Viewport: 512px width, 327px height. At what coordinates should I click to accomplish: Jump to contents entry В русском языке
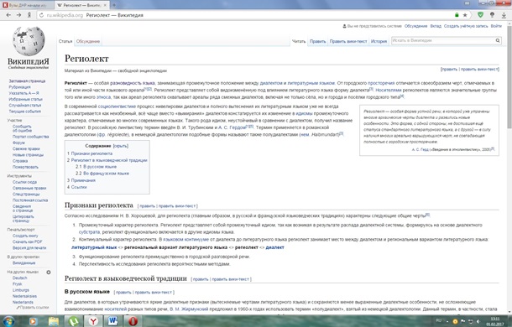(x=100, y=167)
